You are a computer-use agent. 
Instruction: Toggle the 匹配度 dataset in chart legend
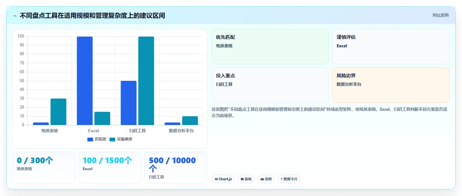[x=97, y=139]
